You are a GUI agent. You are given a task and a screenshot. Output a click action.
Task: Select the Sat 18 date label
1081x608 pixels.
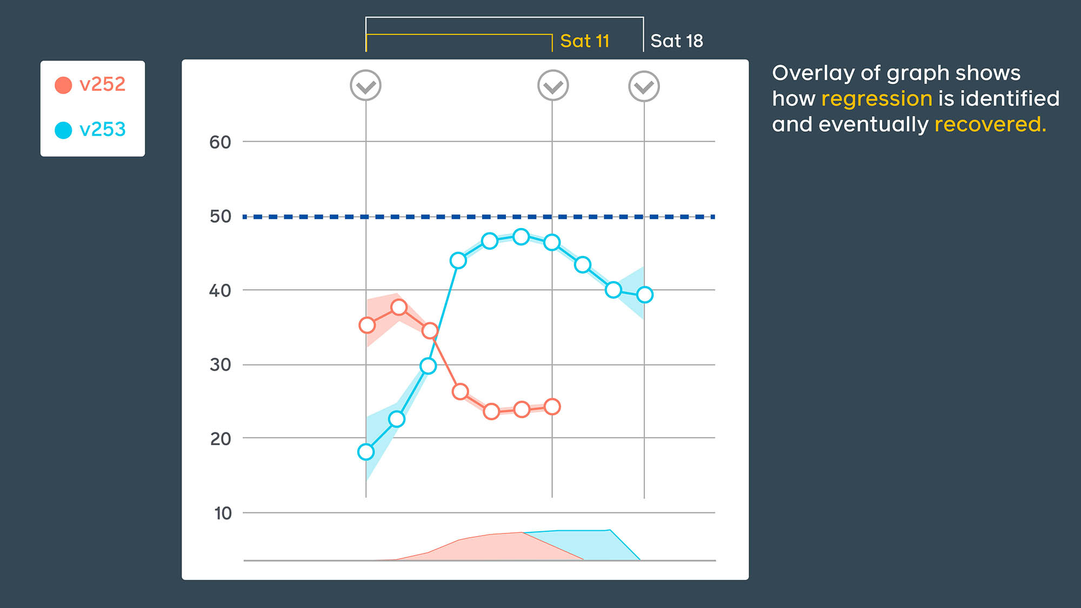point(677,41)
